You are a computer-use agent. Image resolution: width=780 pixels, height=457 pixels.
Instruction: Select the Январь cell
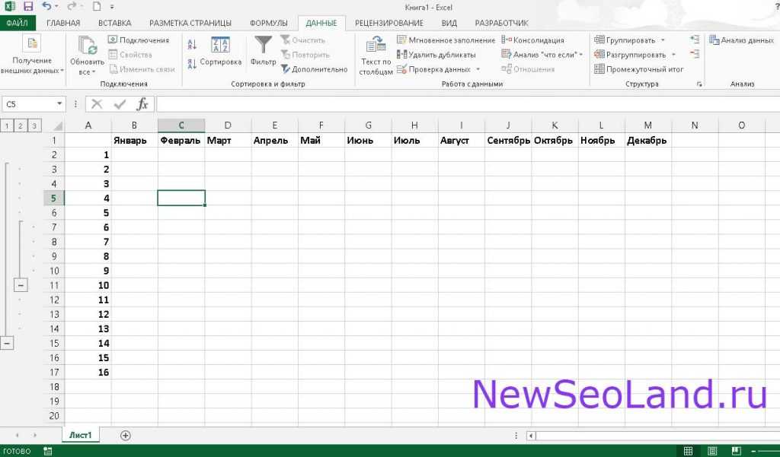134,141
